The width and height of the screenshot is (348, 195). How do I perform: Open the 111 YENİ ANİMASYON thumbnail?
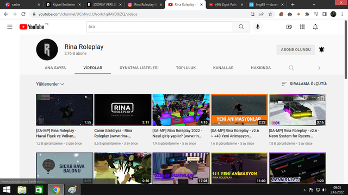pyautogui.click(x=239, y=168)
